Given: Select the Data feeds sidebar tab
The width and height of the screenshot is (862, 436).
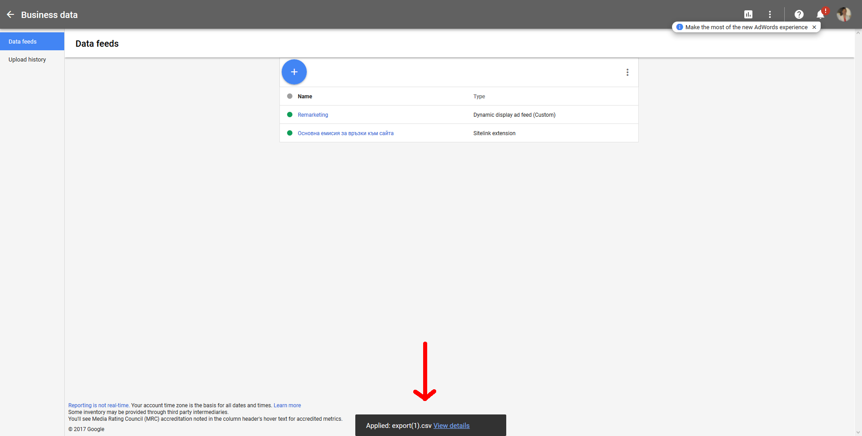Looking at the screenshot, I should pos(22,41).
